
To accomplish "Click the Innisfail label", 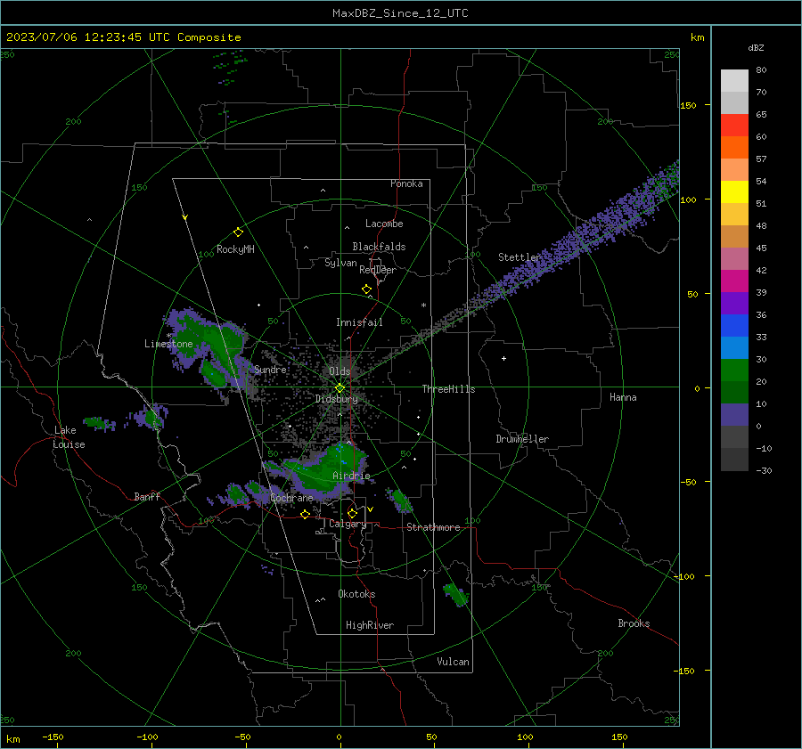I will coord(359,322).
